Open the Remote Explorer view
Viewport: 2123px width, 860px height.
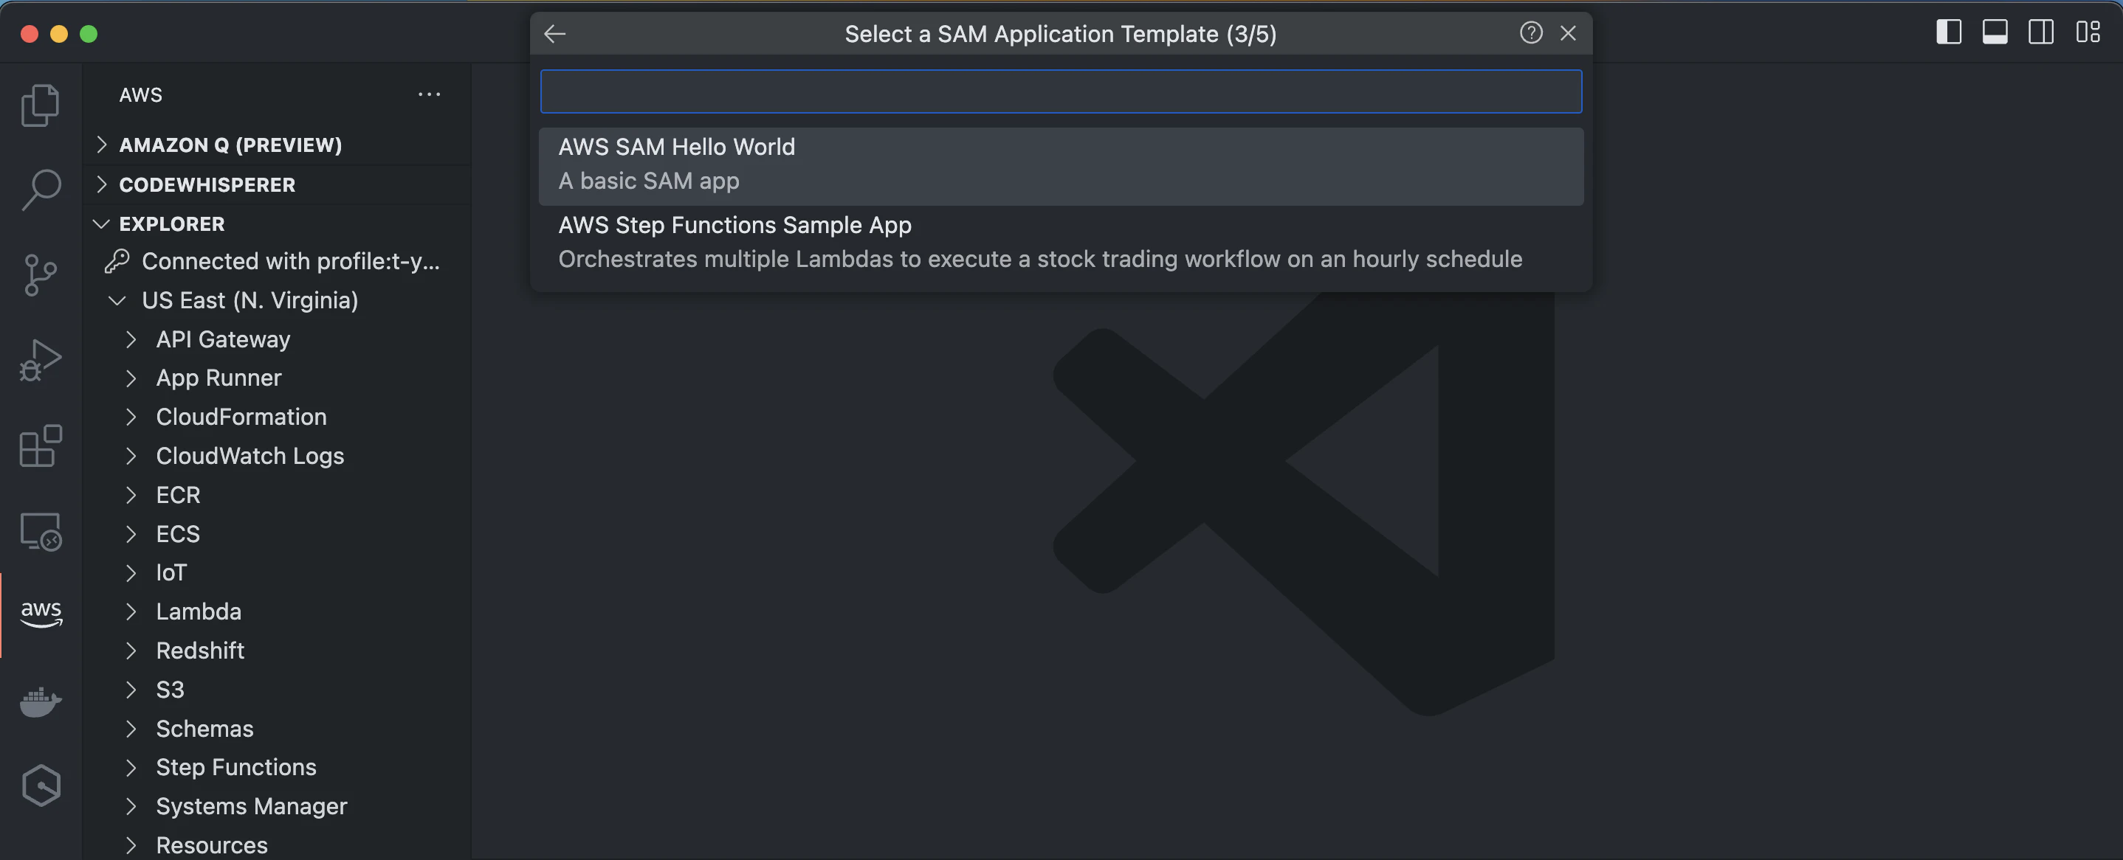tap(41, 531)
